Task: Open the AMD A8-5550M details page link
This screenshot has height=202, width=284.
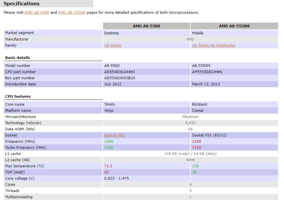Action: (72, 13)
